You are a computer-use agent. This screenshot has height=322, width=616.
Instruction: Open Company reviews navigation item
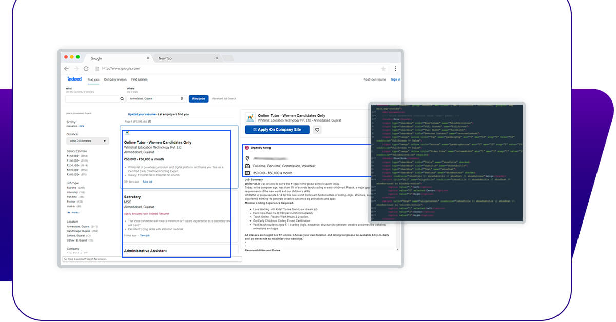coord(115,79)
